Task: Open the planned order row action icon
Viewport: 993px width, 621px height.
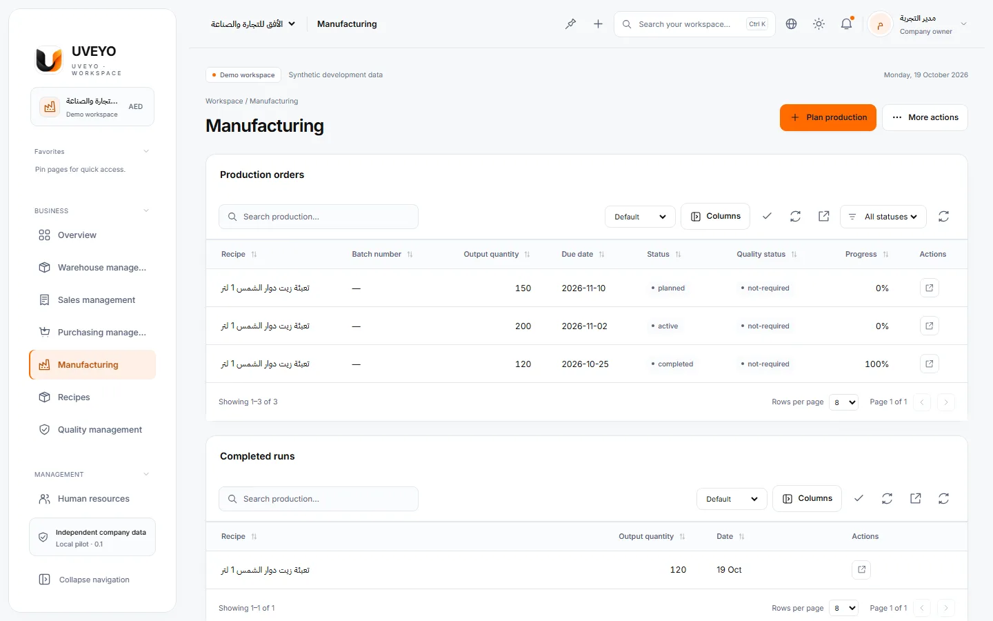Action: 929,288
